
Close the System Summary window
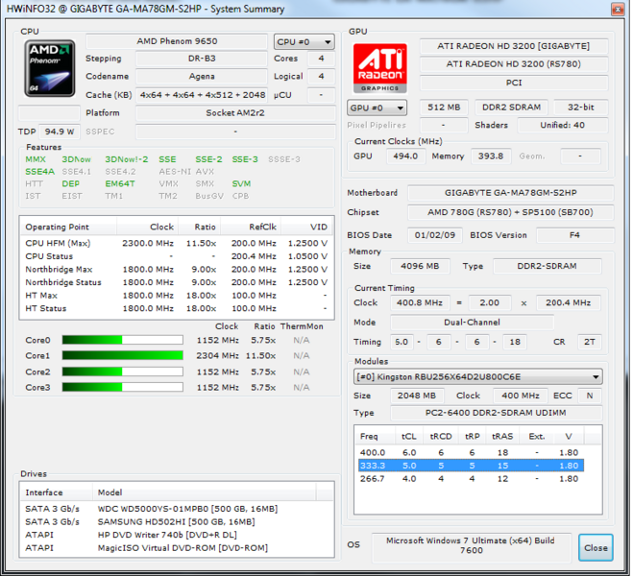tap(618, 9)
